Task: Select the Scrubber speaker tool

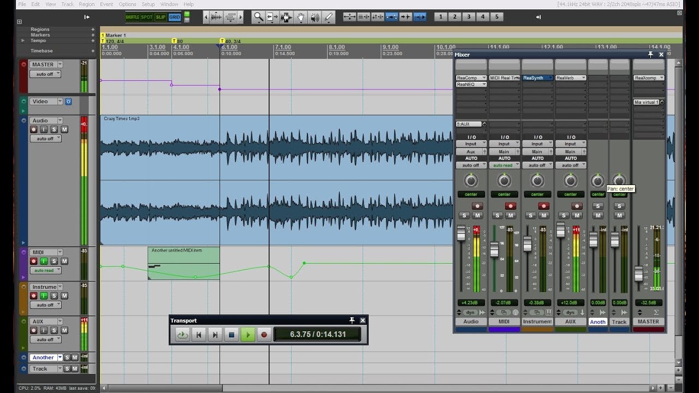Action: (x=315, y=17)
